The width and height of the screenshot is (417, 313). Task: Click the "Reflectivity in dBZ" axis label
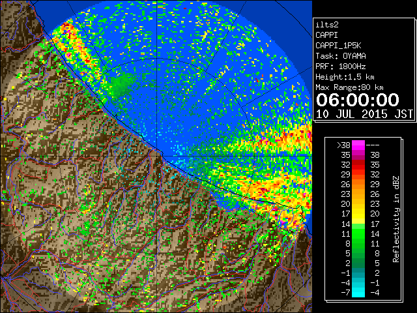pos(396,219)
